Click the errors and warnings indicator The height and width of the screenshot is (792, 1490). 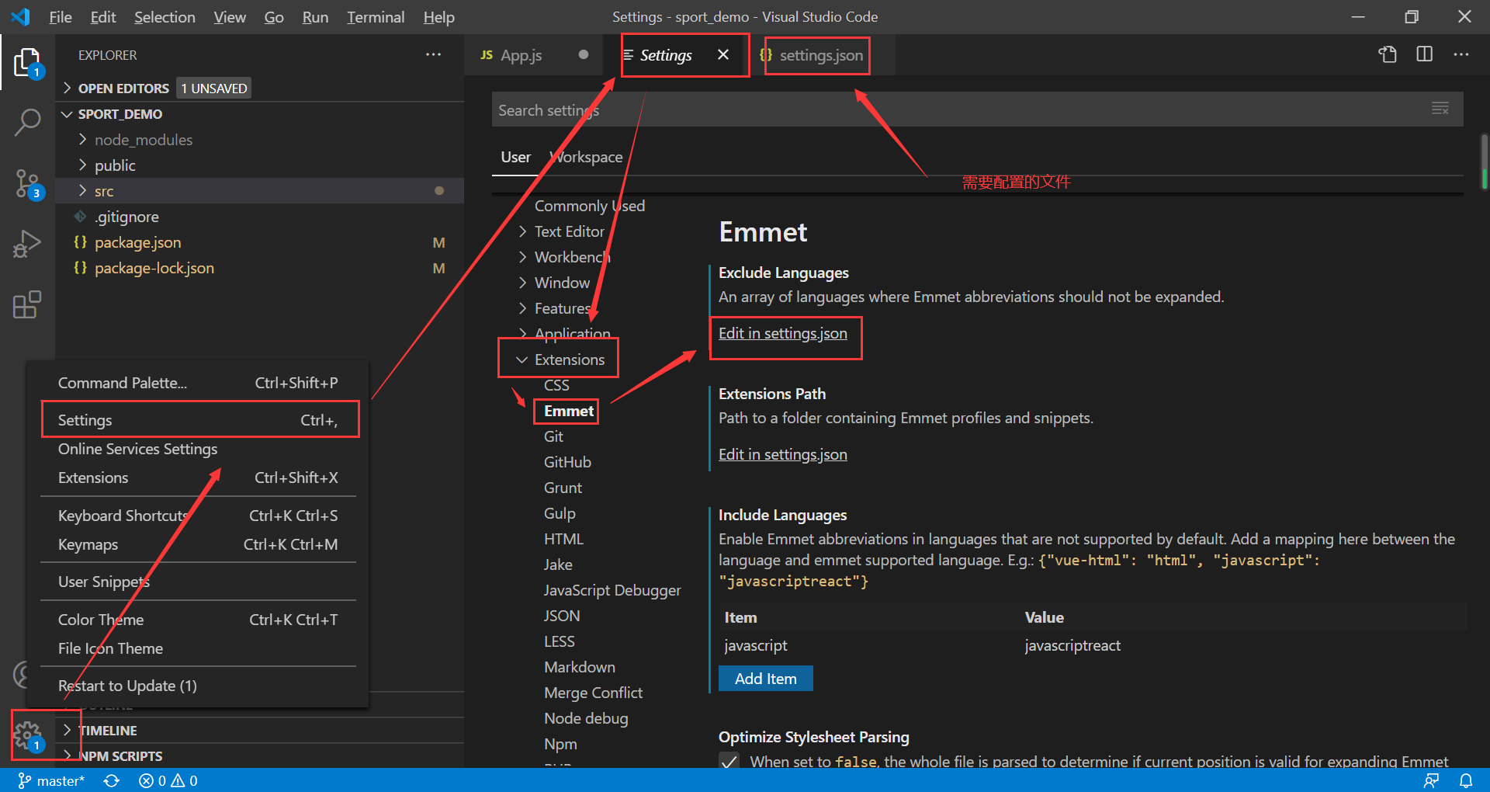(x=167, y=780)
